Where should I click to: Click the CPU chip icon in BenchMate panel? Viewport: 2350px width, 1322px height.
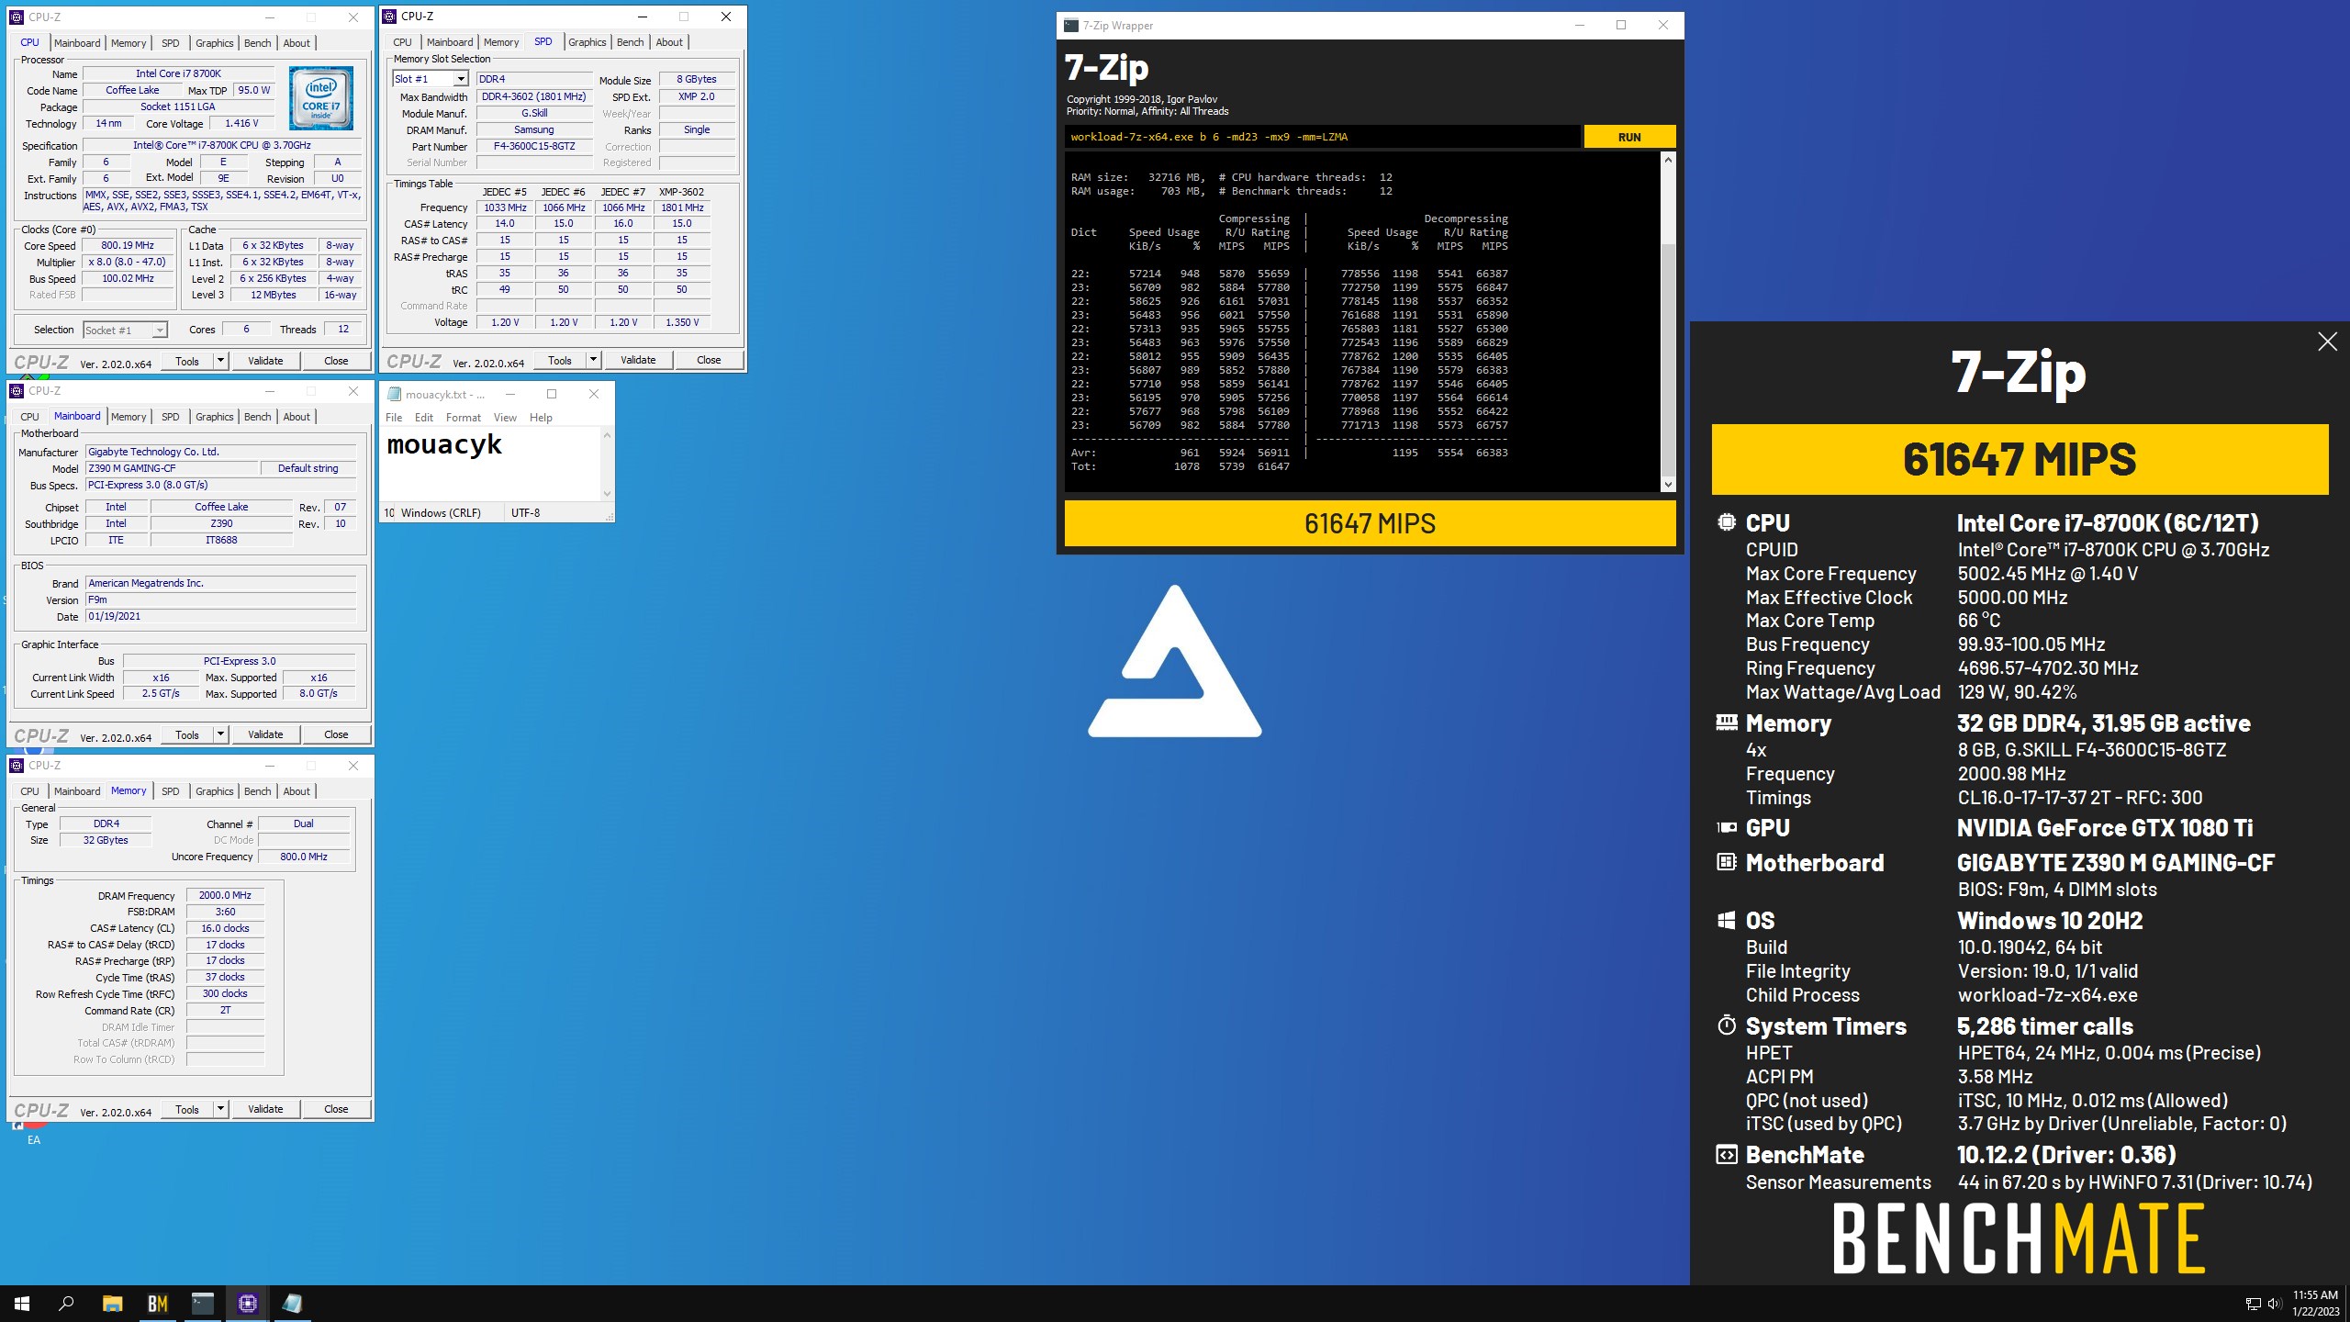pyautogui.click(x=1727, y=522)
